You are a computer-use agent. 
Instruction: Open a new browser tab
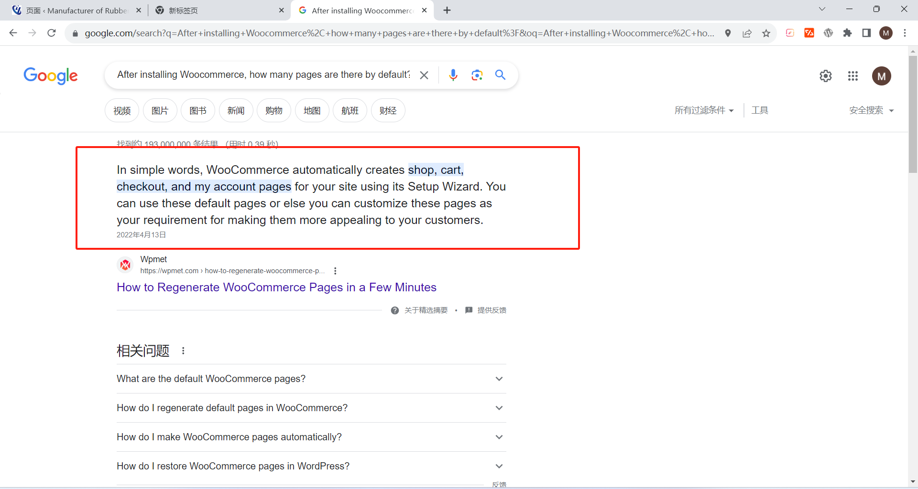[x=447, y=10]
